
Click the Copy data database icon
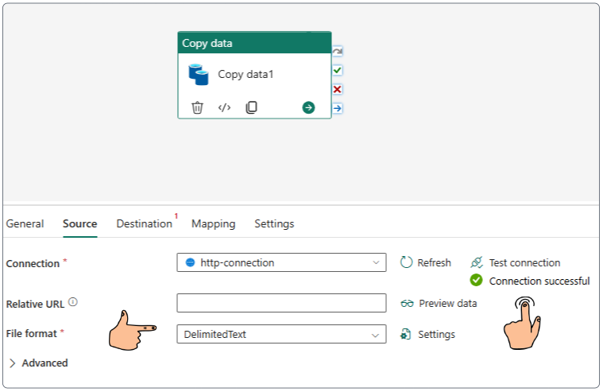click(198, 75)
